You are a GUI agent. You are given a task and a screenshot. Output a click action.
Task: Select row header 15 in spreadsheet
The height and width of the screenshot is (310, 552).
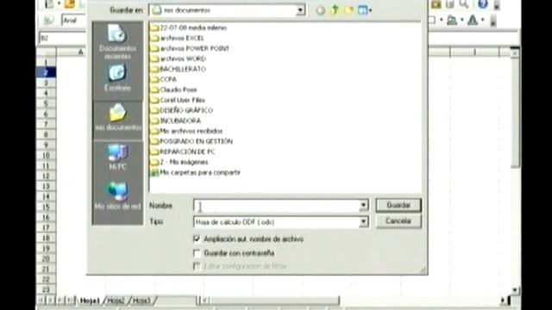[x=46, y=207]
